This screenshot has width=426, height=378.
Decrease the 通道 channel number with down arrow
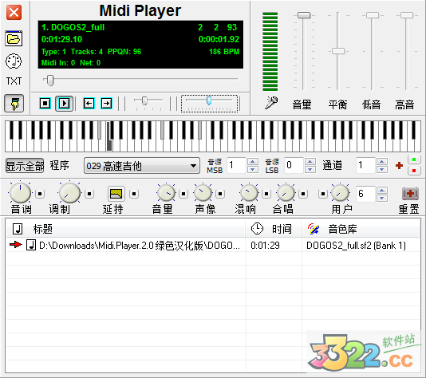click(x=382, y=169)
